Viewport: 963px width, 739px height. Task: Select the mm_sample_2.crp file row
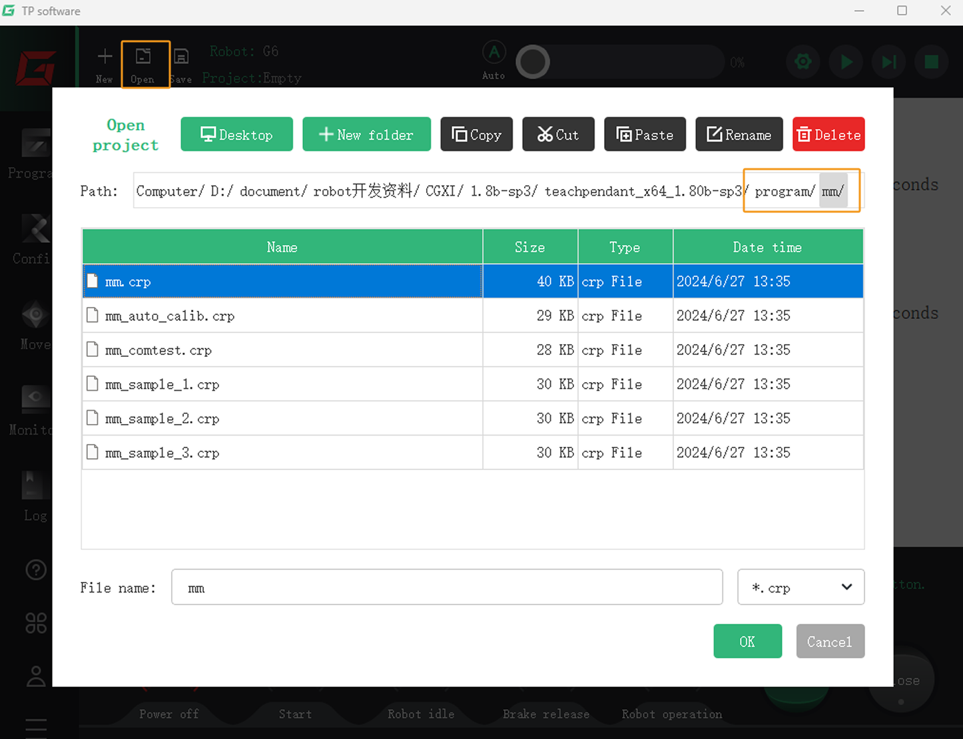tap(162, 419)
